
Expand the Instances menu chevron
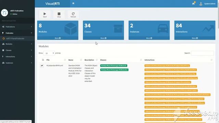pos(31,63)
